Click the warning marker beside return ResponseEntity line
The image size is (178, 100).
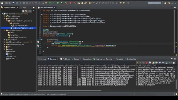[38, 46]
